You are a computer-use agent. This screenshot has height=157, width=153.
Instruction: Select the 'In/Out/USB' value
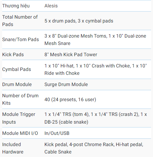pos(57,133)
